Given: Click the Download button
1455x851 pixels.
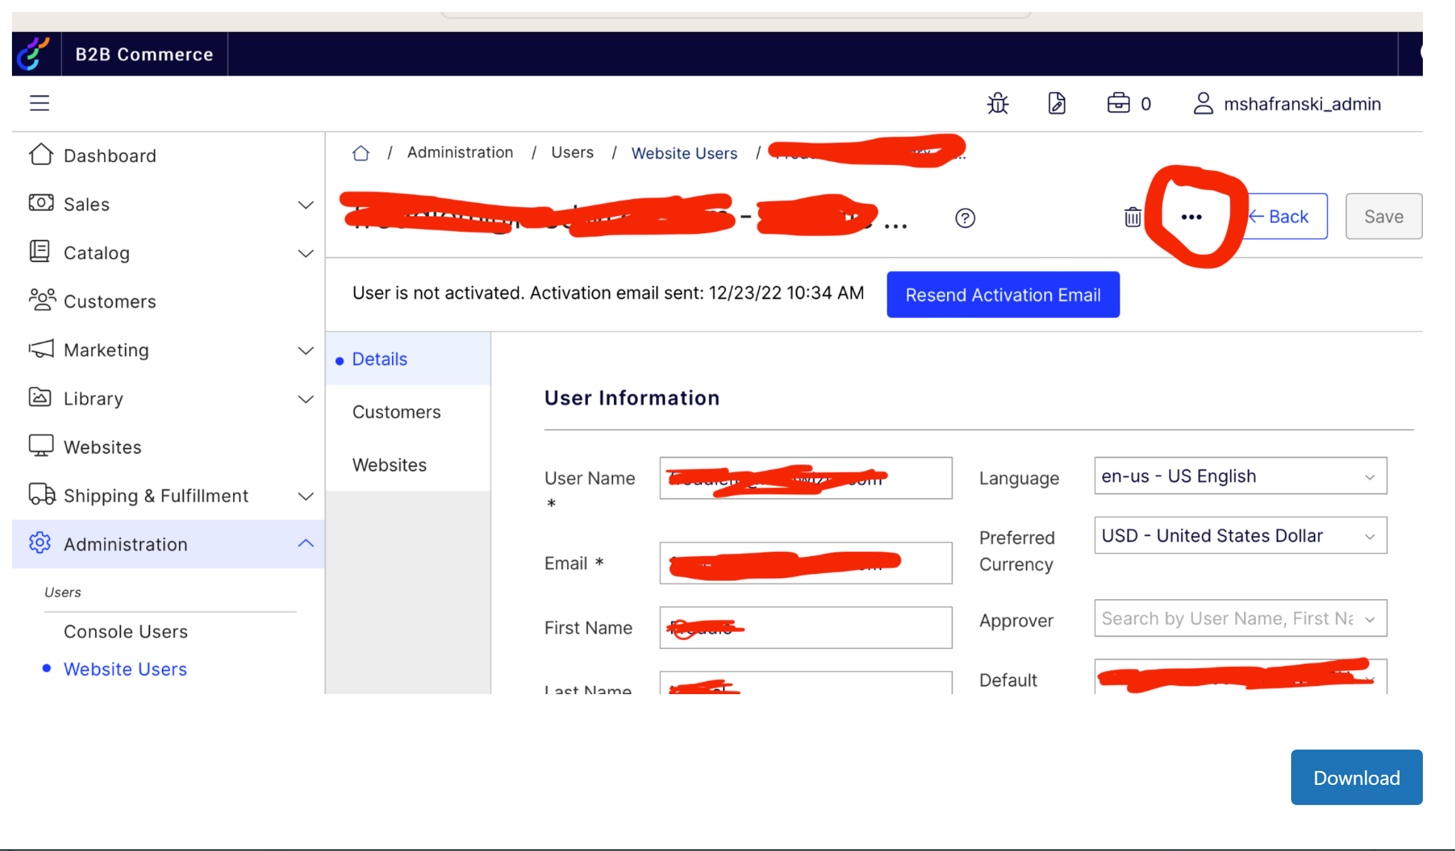Looking at the screenshot, I should [1357, 777].
